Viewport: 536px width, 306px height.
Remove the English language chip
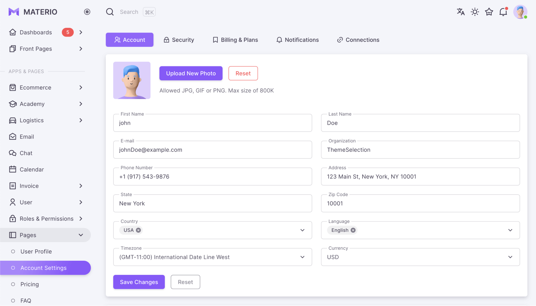[x=353, y=230]
